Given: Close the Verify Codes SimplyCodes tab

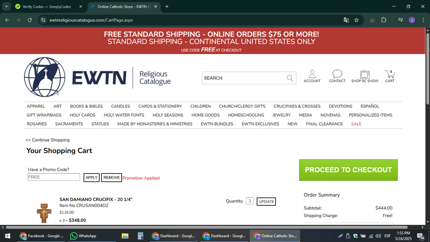Looking at the screenshot, I should [x=81, y=7].
